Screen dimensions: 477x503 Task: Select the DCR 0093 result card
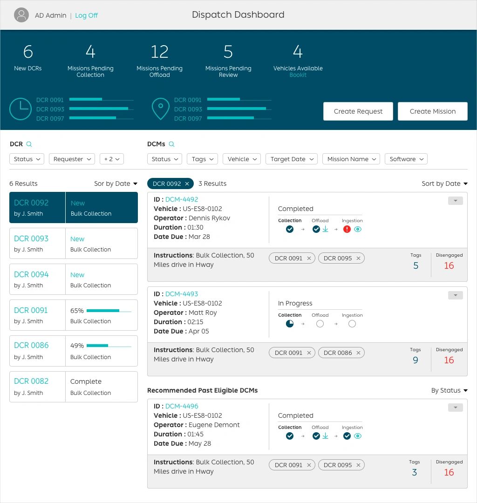point(74,243)
